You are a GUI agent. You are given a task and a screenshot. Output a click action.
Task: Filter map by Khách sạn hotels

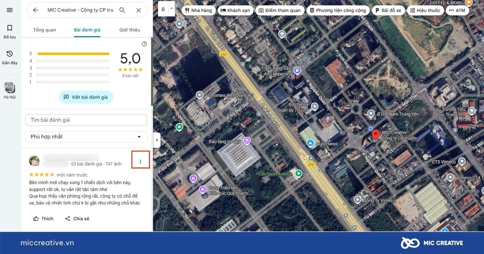pyautogui.click(x=236, y=10)
